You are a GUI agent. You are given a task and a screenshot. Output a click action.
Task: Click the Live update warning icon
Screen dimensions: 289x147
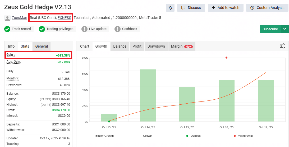pyautogui.click(x=84, y=29)
